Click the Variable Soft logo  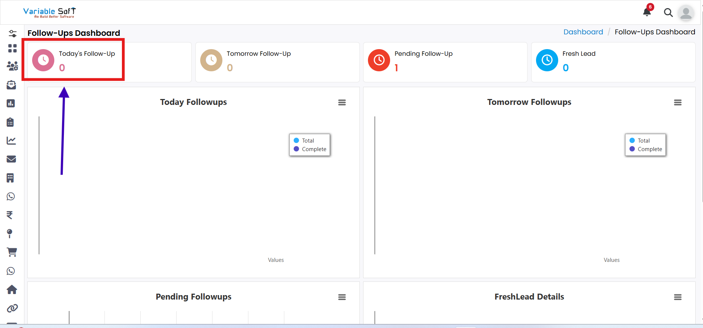pyautogui.click(x=50, y=13)
